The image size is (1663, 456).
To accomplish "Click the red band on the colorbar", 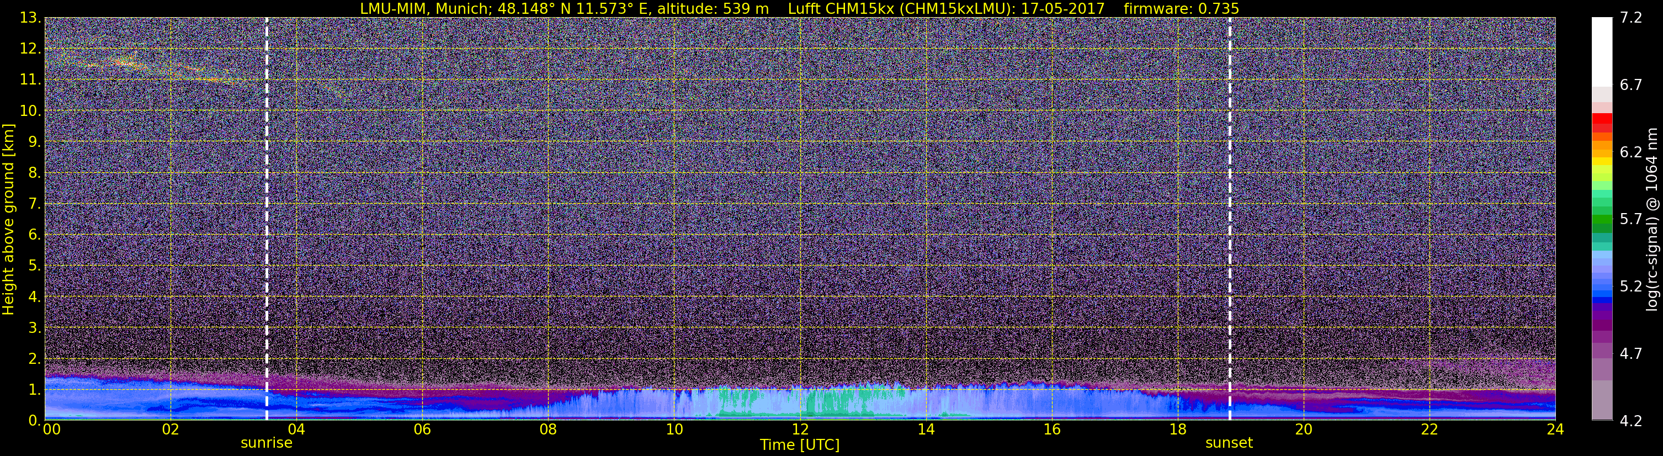I will click(x=1602, y=123).
